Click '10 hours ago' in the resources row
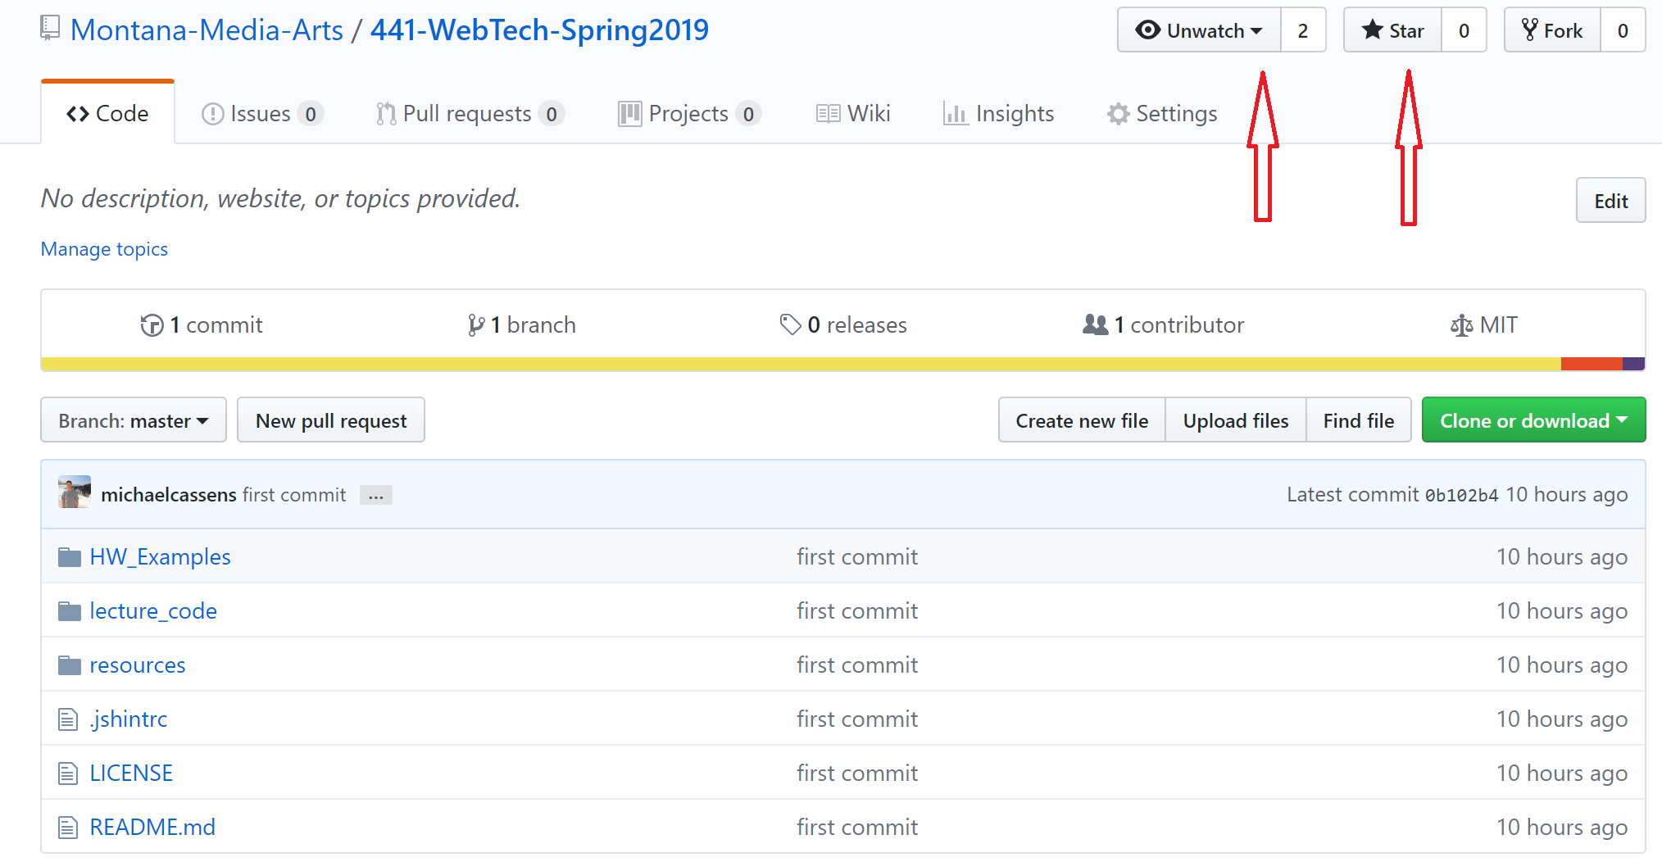The width and height of the screenshot is (1662, 862). 1562,665
